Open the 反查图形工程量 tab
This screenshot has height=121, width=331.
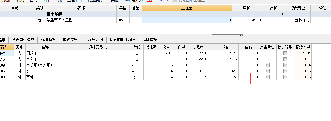[x=123, y=40]
